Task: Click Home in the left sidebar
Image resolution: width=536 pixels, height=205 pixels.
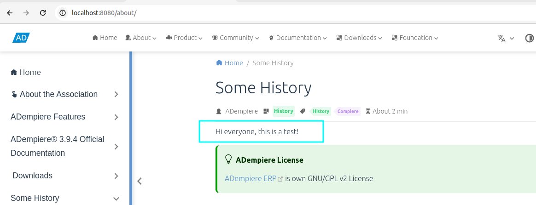Action: pyautogui.click(x=26, y=72)
